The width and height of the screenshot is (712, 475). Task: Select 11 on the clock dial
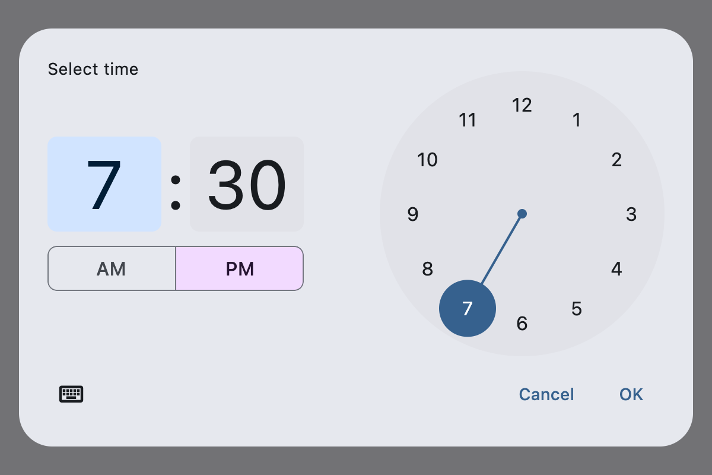(468, 120)
